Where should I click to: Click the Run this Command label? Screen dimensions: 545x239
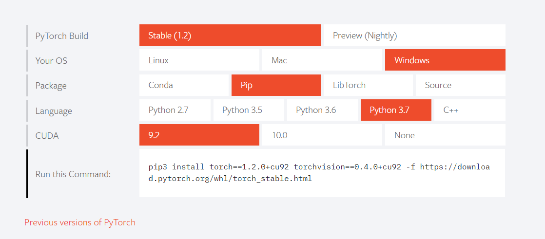pyautogui.click(x=73, y=174)
